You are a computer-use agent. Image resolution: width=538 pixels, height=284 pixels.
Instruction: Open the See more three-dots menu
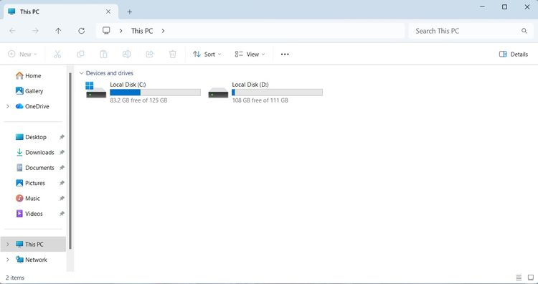tap(285, 55)
